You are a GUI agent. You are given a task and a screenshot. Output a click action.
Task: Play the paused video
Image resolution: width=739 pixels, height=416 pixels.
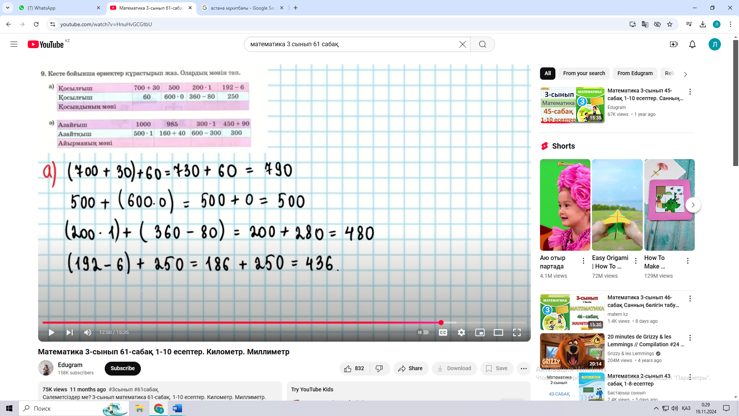(51, 332)
